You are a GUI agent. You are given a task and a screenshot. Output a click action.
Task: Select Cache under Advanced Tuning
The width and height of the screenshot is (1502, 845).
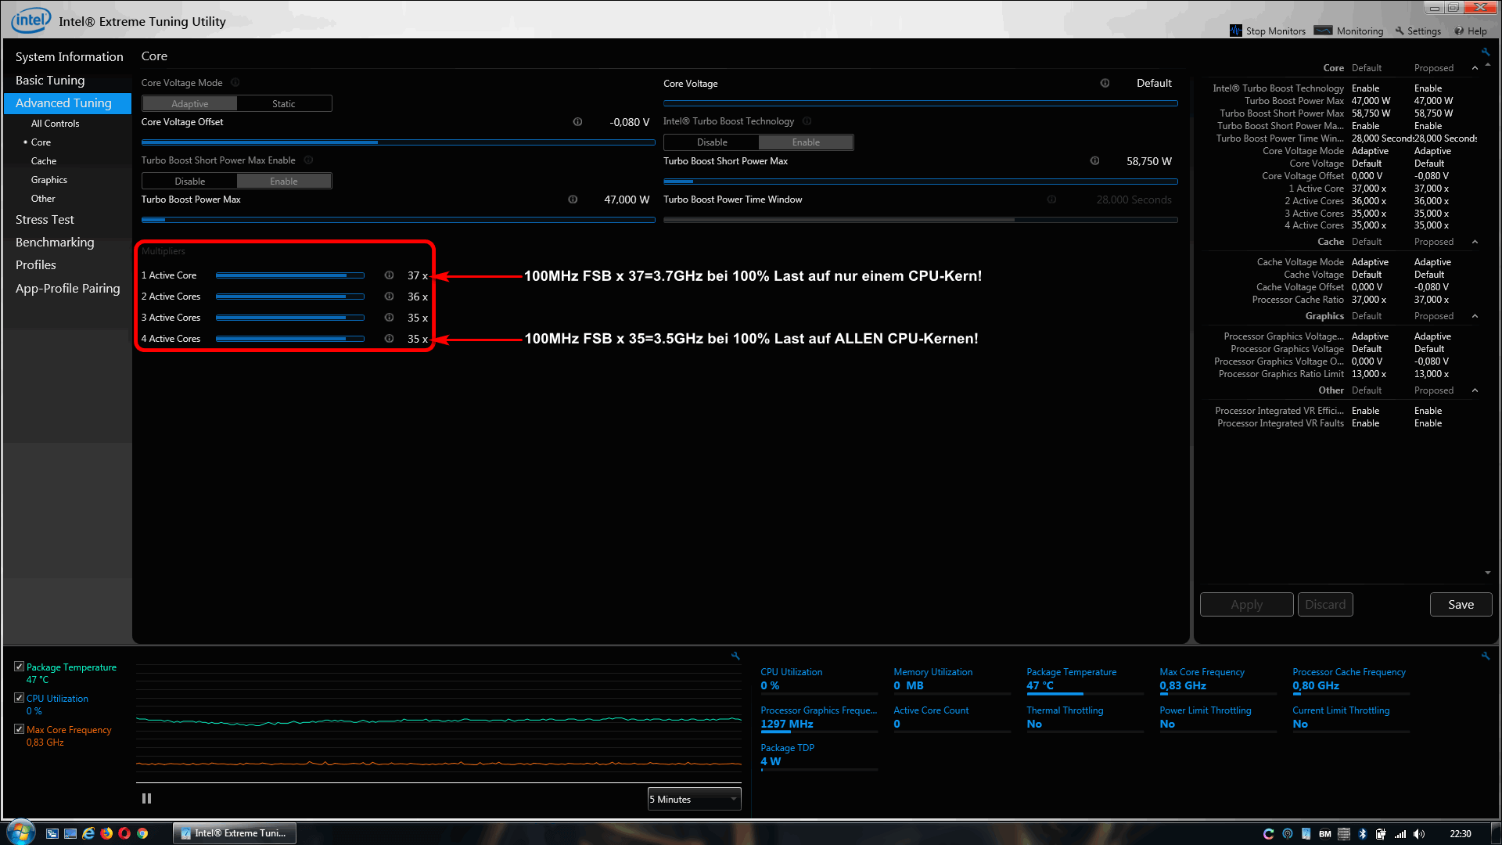(44, 161)
